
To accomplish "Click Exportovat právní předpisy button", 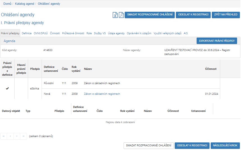I will pos(217,41).
